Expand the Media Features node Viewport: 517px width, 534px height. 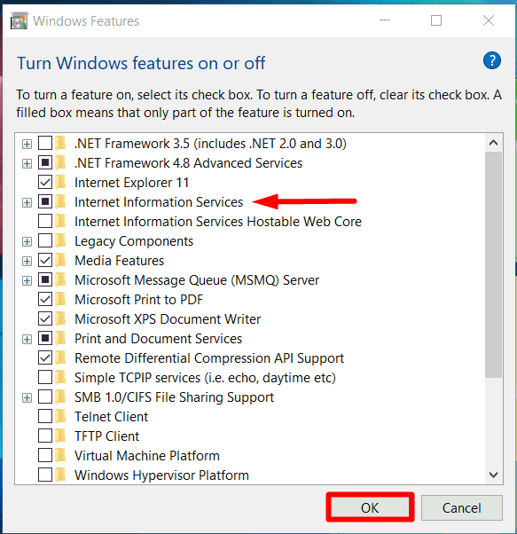click(27, 261)
